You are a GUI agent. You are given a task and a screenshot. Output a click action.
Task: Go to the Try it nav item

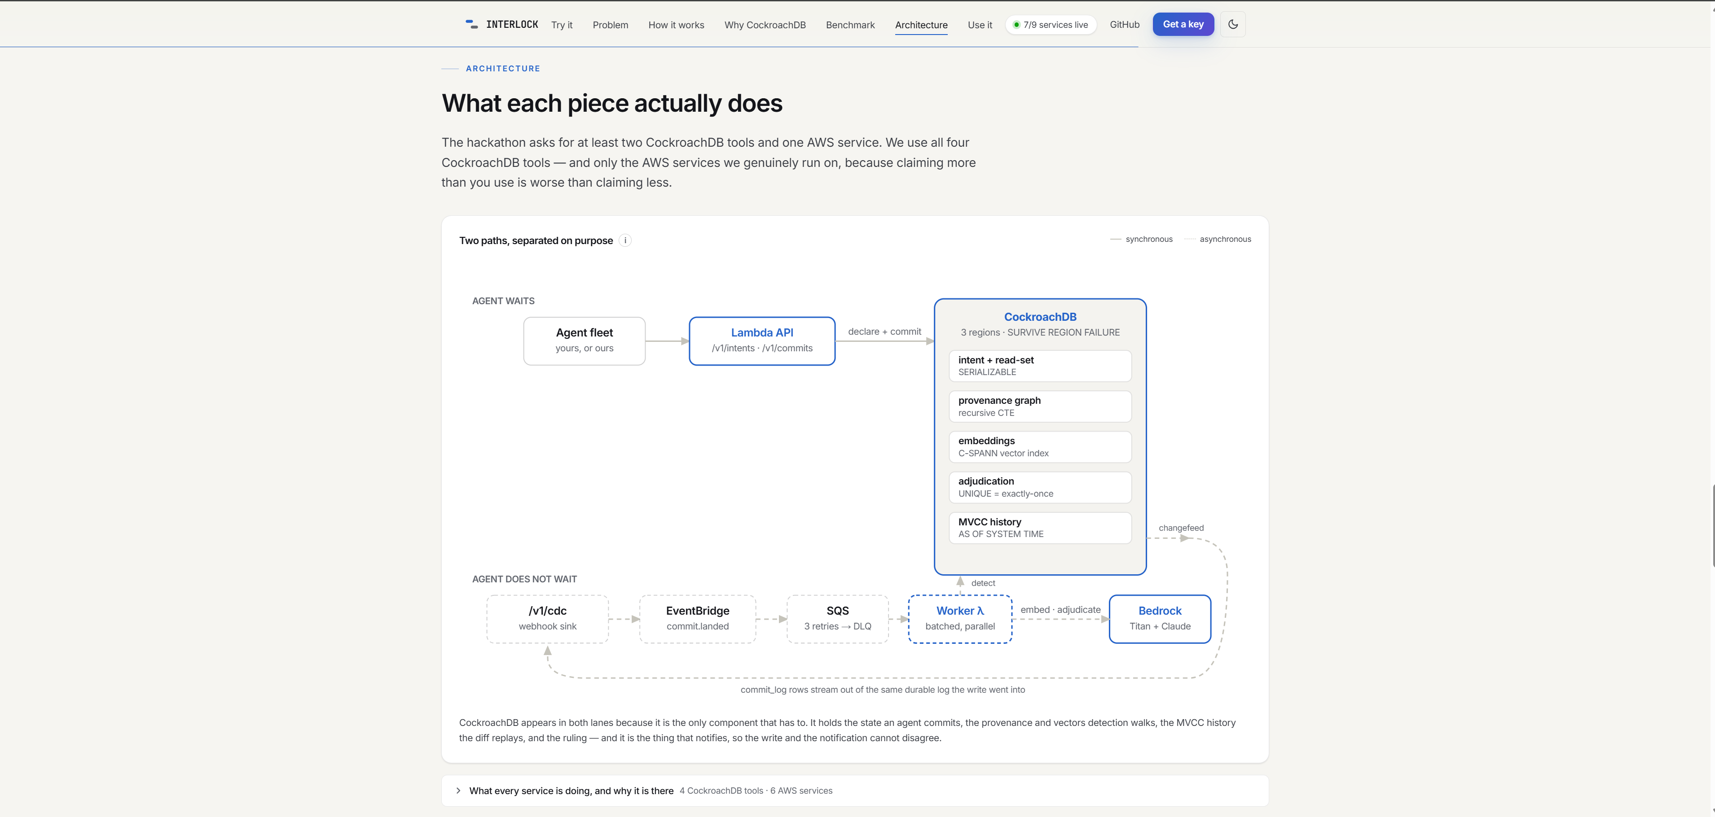[562, 25]
